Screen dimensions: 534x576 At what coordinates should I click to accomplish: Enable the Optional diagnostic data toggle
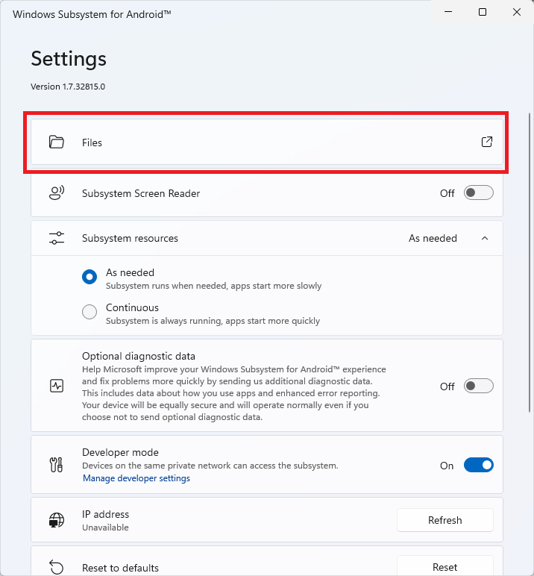coord(479,386)
